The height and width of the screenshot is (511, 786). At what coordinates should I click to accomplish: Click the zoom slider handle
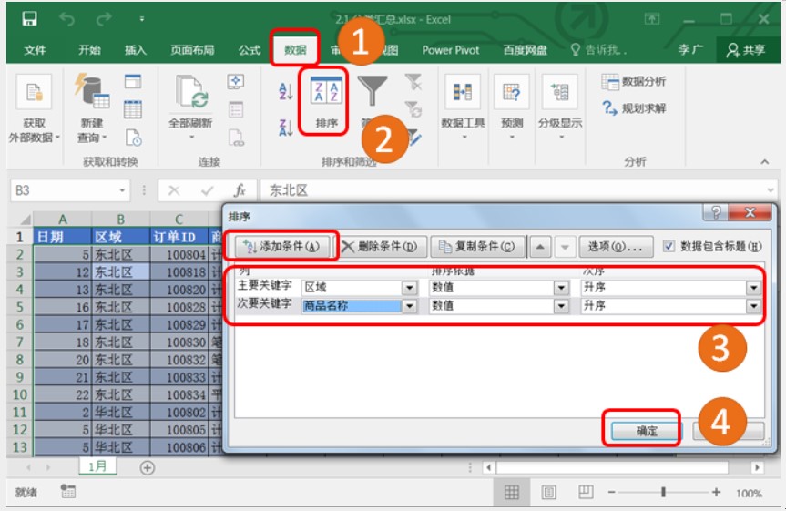663,493
